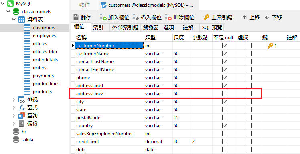Expand the 查詢 queries node
The image size is (300, 154).
point(14,116)
